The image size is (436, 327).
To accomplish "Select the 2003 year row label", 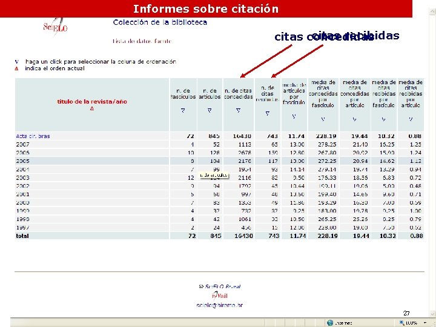I will (22, 177).
